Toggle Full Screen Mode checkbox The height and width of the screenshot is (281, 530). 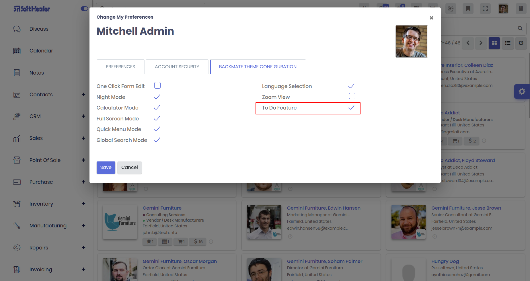pos(157,118)
